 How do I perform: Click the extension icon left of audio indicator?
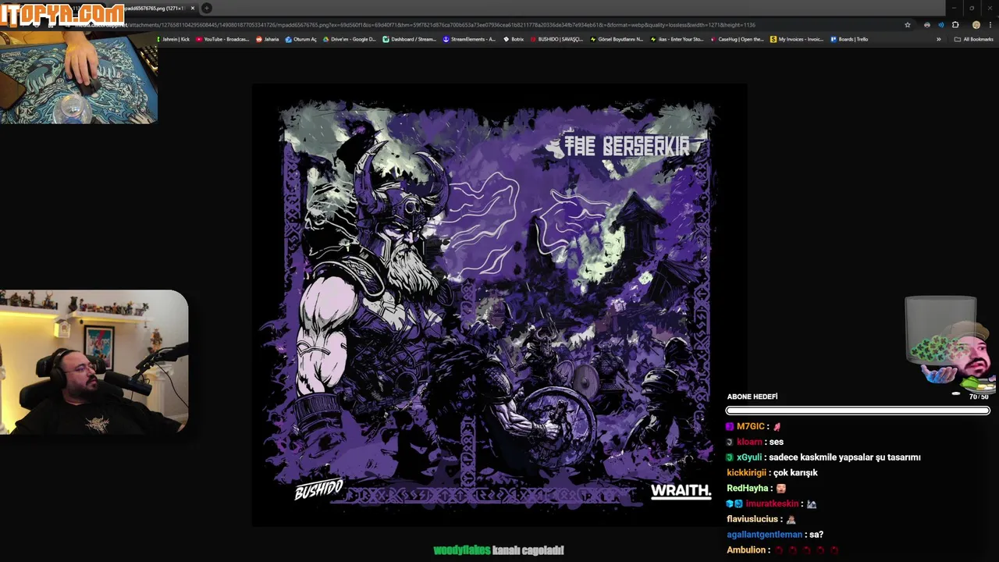pyautogui.click(x=926, y=25)
